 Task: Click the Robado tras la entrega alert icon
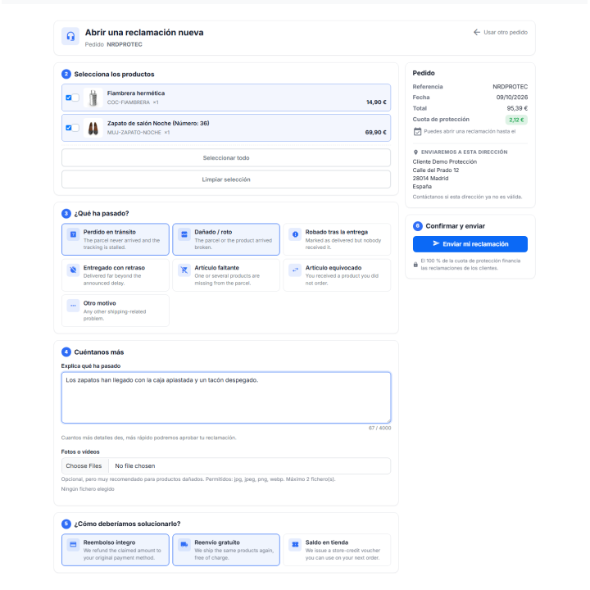[295, 234]
